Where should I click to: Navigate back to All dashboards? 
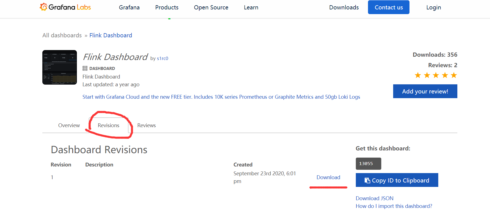point(62,35)
